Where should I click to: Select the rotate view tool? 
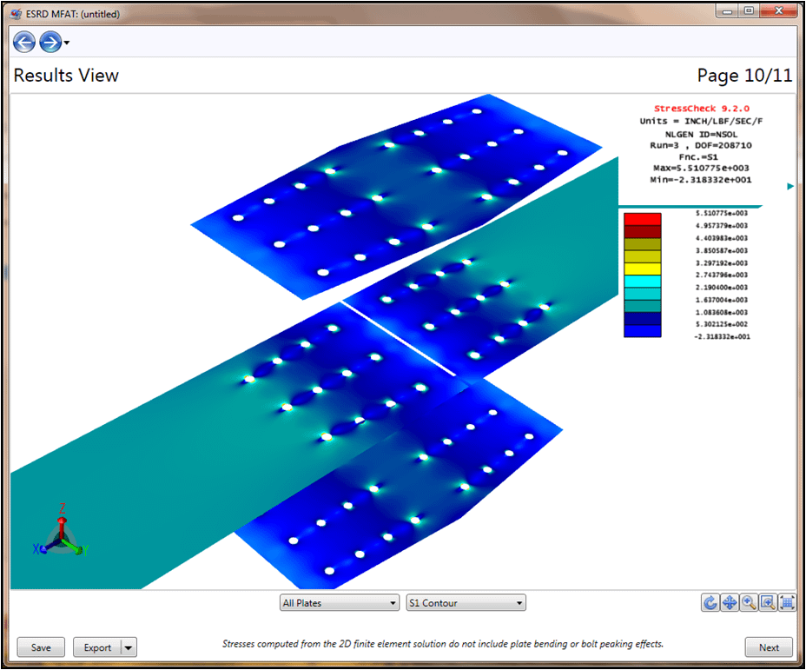(710, 602)
